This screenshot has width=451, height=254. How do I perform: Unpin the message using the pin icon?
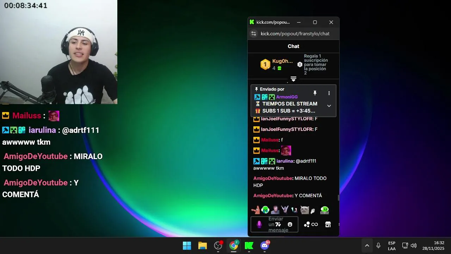pos(315,93)
